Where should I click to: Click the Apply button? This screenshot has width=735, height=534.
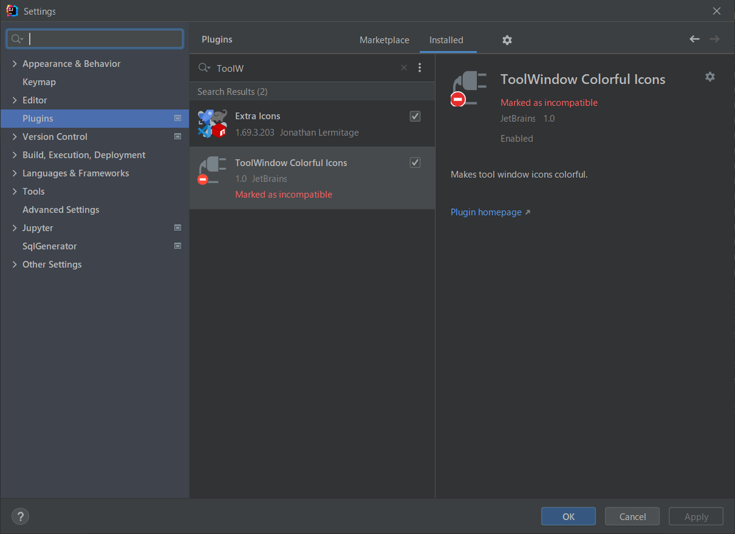tap(696, 517)
